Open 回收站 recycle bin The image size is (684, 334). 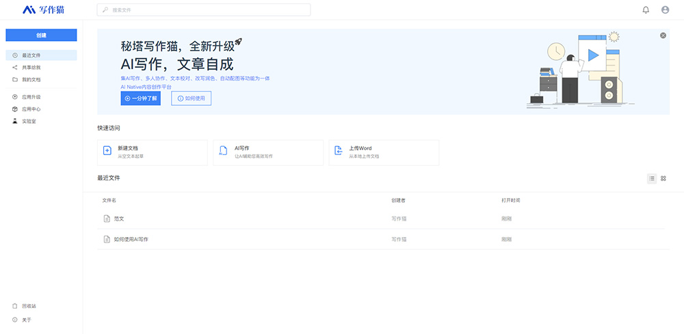[x=29, y=306]
